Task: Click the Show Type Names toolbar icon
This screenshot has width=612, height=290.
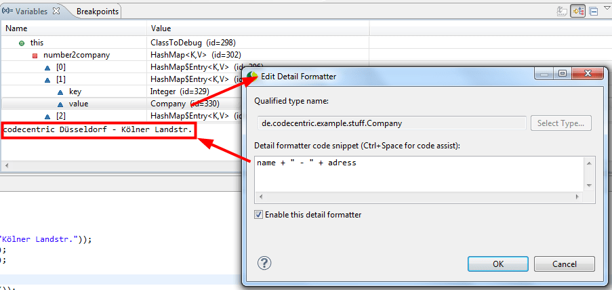Action: click(x=561, y=12)
